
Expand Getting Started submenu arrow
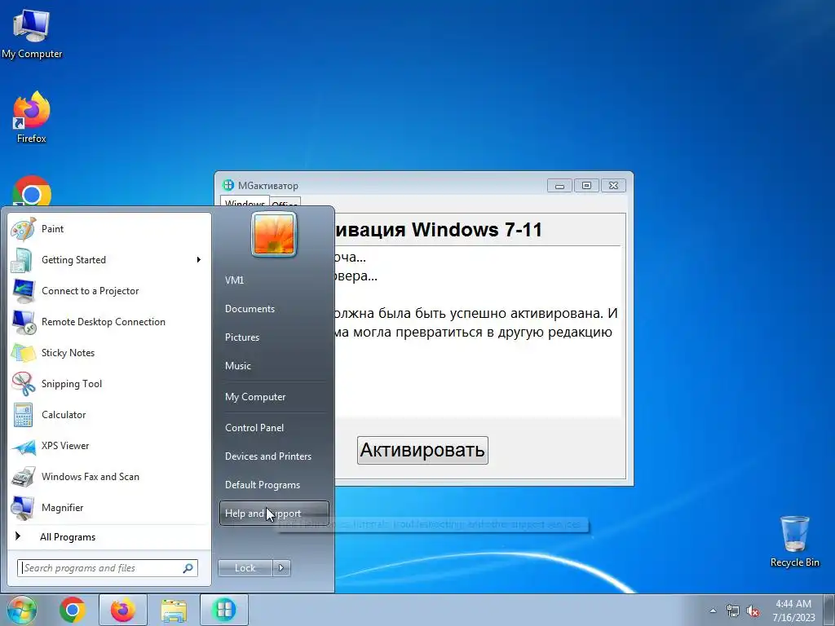point(199,260)
